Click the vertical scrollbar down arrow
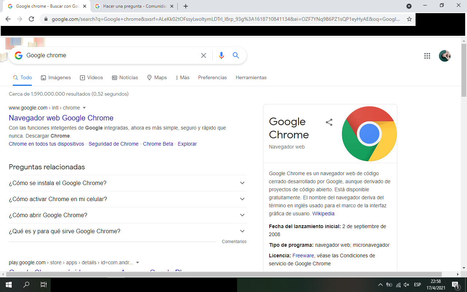Image resolution: width=467 pixels, height=292 pixels. coord(464,269)
